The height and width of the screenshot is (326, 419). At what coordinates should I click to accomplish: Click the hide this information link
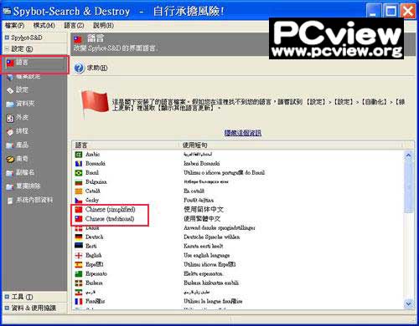[x=242, y=133]
